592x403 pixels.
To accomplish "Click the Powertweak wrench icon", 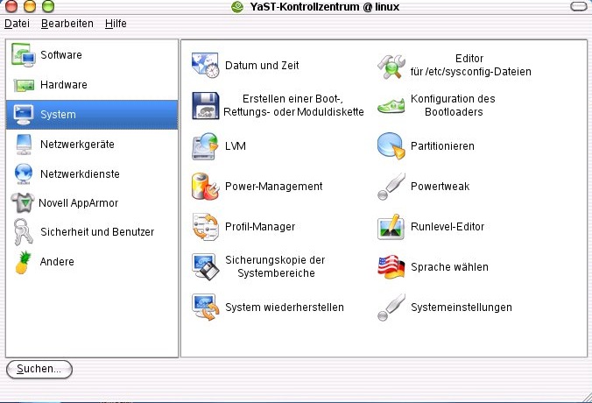I will point(391,187).
